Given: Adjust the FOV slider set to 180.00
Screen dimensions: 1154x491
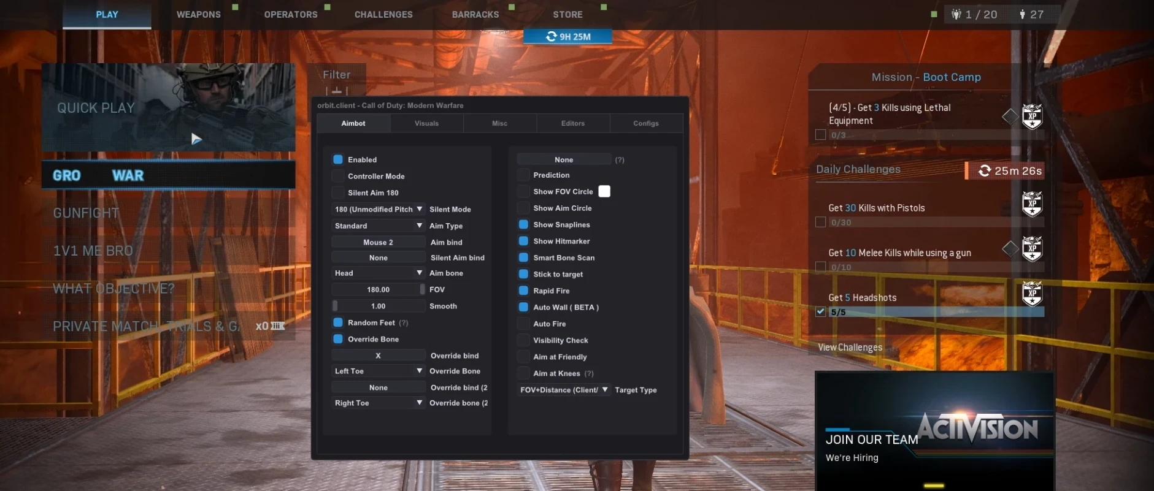Looking at the screenshot, I should click(379, 289).
